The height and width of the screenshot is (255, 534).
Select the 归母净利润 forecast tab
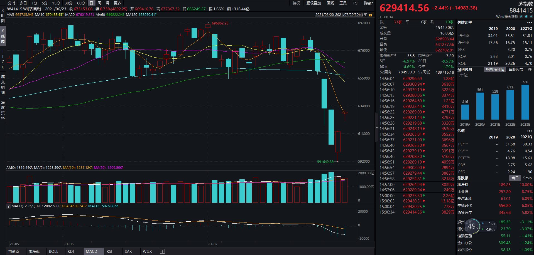495,70
